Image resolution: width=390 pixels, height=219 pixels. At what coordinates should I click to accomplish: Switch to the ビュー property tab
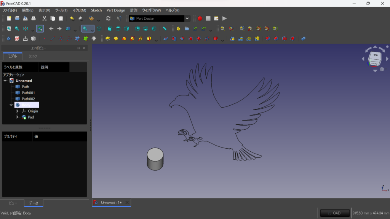pos(13,203)
